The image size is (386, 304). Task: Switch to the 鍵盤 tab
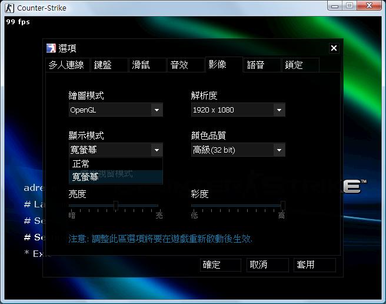coord(109,65)
